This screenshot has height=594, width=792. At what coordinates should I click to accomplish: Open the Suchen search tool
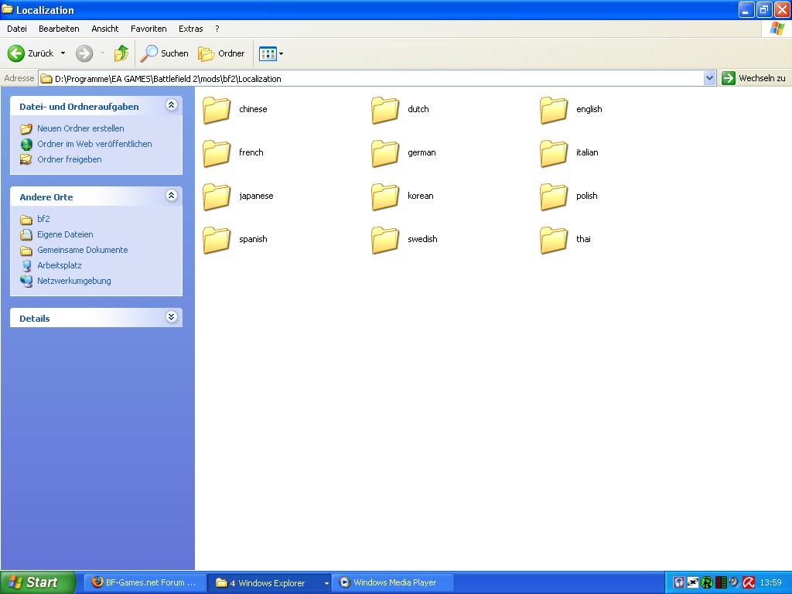[x=164, y=53]
